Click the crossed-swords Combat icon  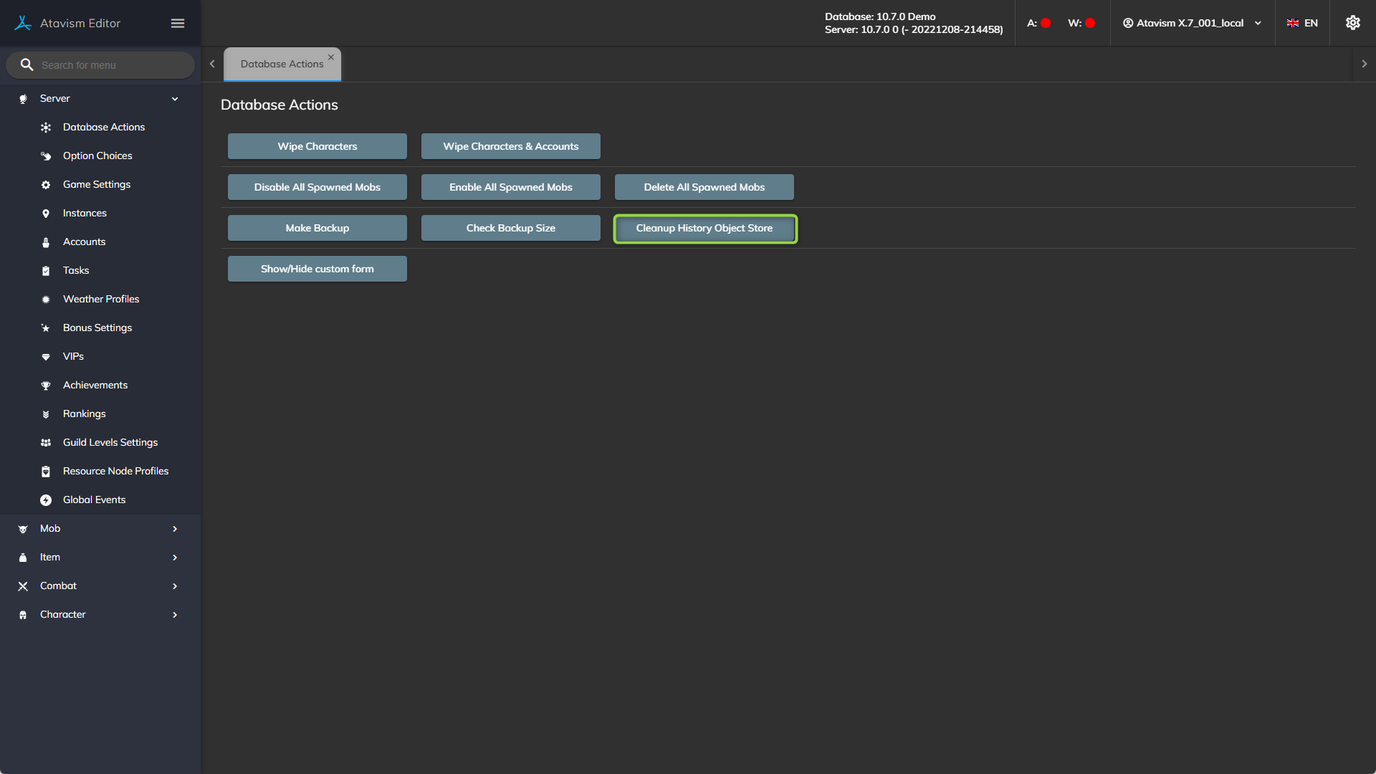23,586
